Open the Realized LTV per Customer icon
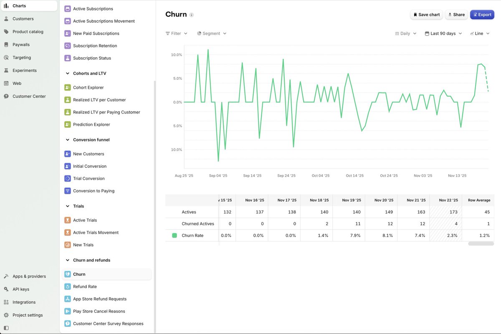Image resolution: width=501 pixels, height=334 pixels. (68, 100)
